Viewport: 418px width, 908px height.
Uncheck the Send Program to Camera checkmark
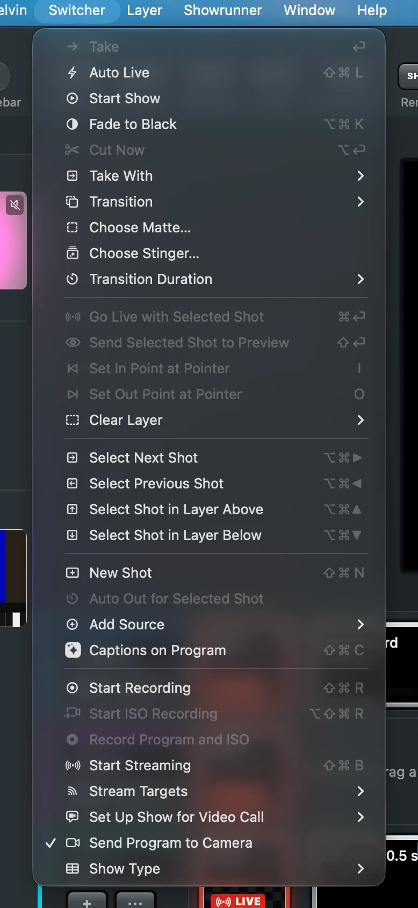pos(51,843)
